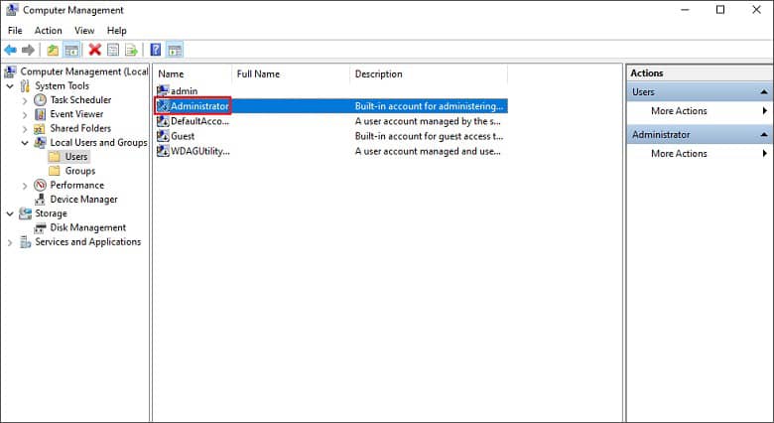The image size is (774, 423).
Task: Click the Services and Applications icon
Action: point(25,242)
